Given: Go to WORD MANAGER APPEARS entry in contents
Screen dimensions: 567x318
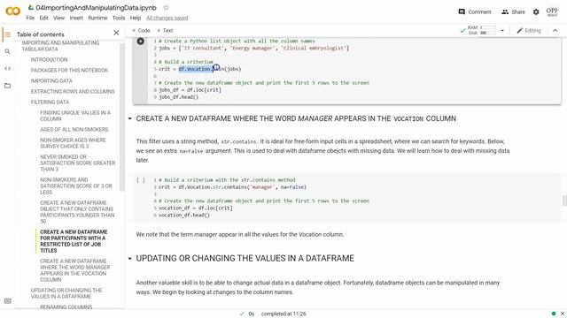Looking at the screenshot, I should pos(75,270).
